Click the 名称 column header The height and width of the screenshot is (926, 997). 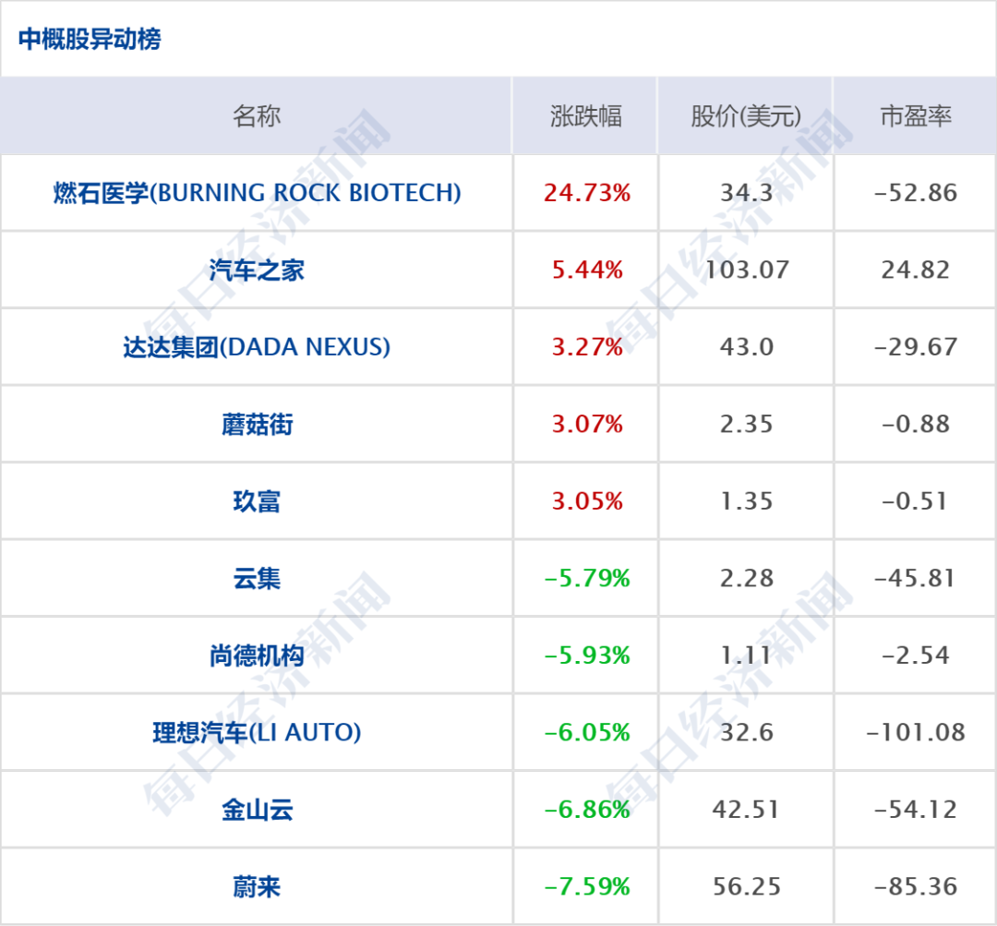tap(256, 116)
